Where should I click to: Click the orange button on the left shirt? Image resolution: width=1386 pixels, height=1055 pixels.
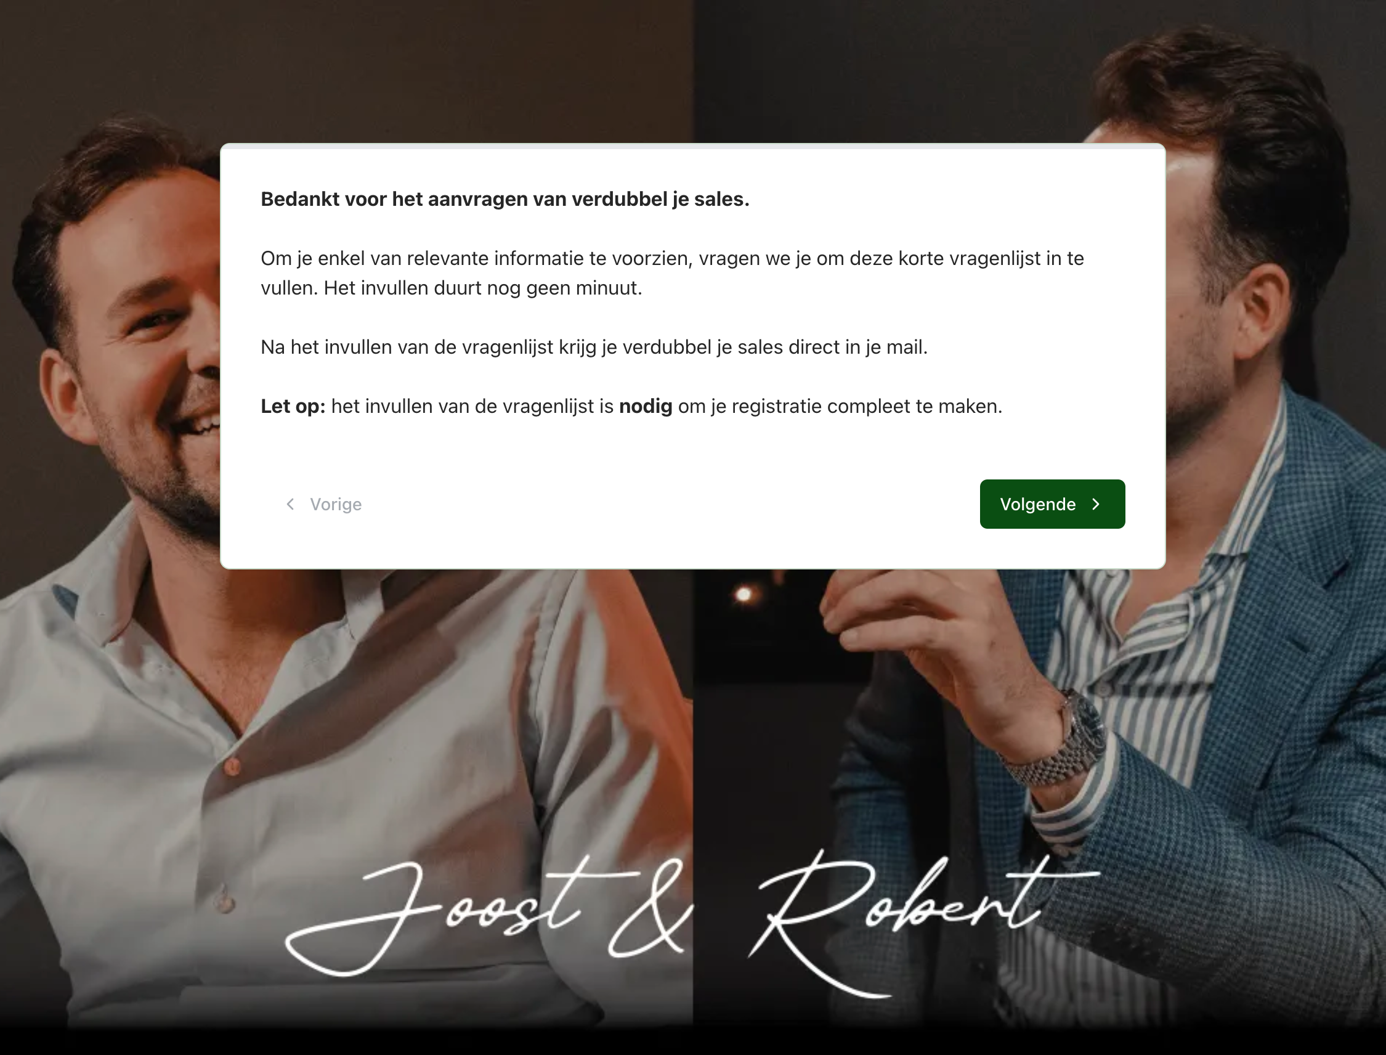tap(232, 767)
